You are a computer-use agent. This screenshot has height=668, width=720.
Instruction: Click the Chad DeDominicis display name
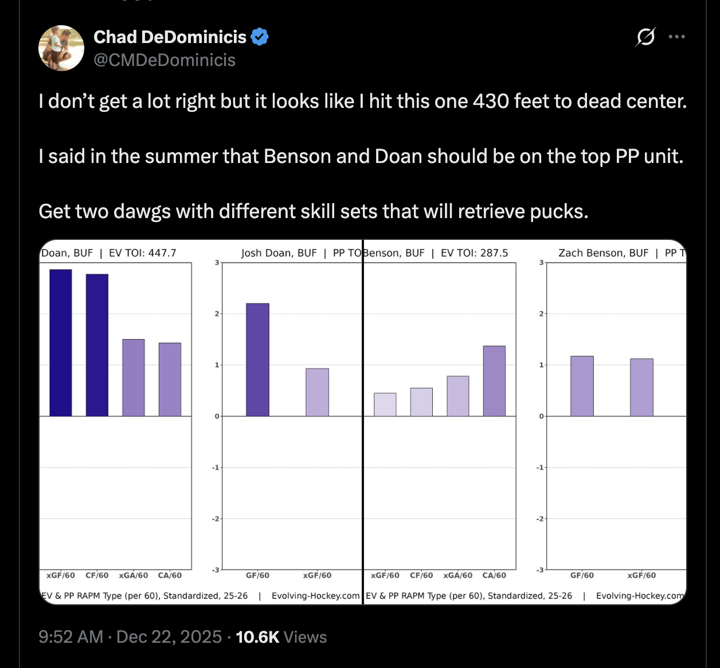170,37
